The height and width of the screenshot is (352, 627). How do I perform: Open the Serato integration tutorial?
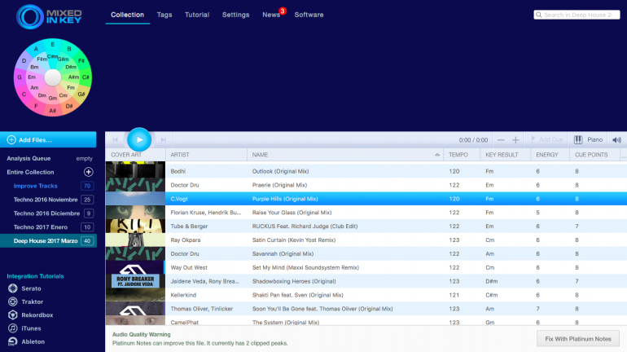coord(24,288)
